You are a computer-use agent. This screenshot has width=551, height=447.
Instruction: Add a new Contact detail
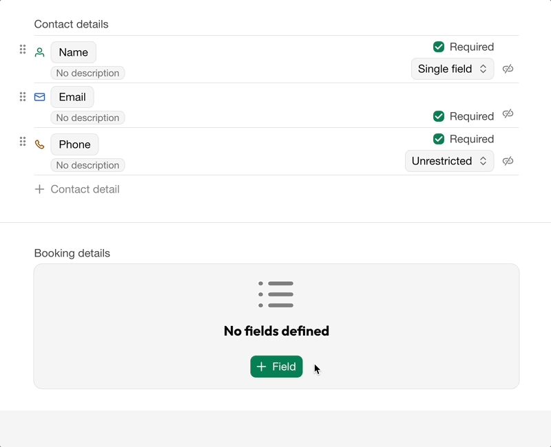point(77,189)
